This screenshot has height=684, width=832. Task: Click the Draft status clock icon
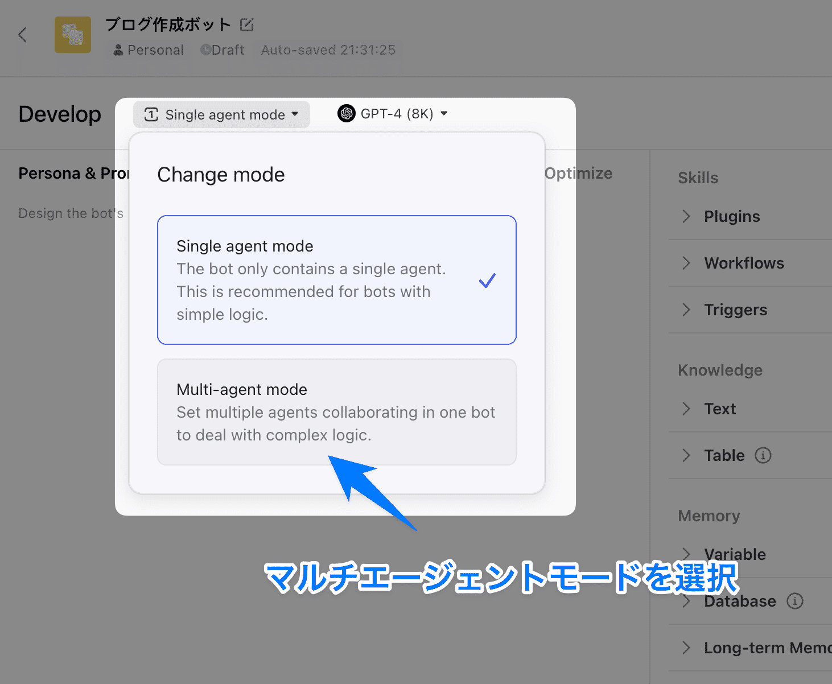[x=205, y=50]
